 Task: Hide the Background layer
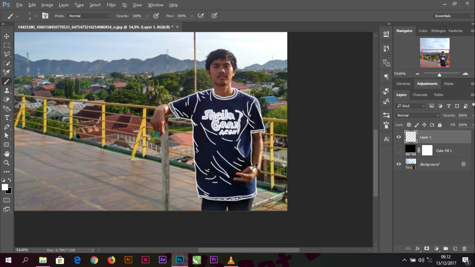pos(399,164)
